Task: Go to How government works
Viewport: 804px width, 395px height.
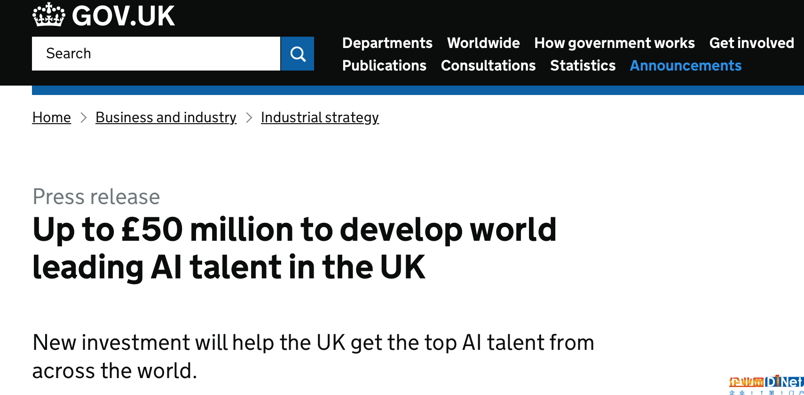Action: (x=615, y=43)
